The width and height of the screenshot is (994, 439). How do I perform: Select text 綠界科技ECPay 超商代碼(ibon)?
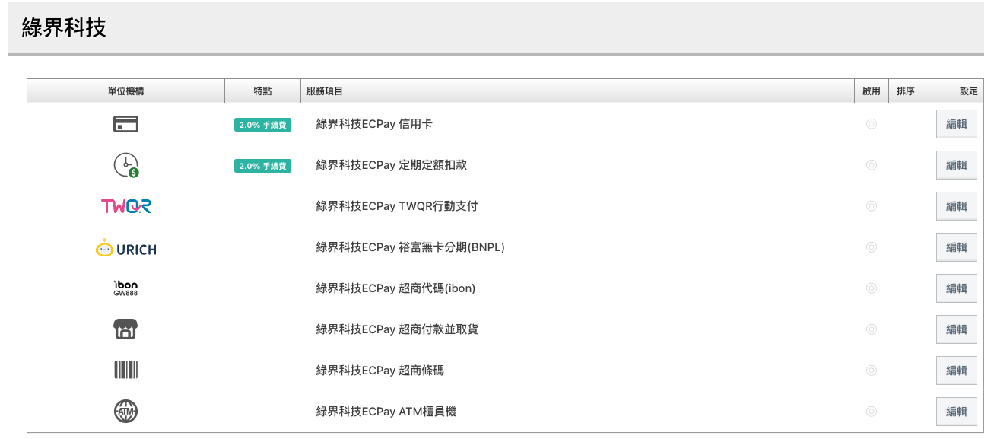[395, 288]
